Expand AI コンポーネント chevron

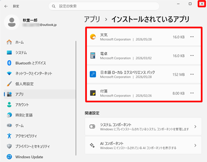(195, 145)
